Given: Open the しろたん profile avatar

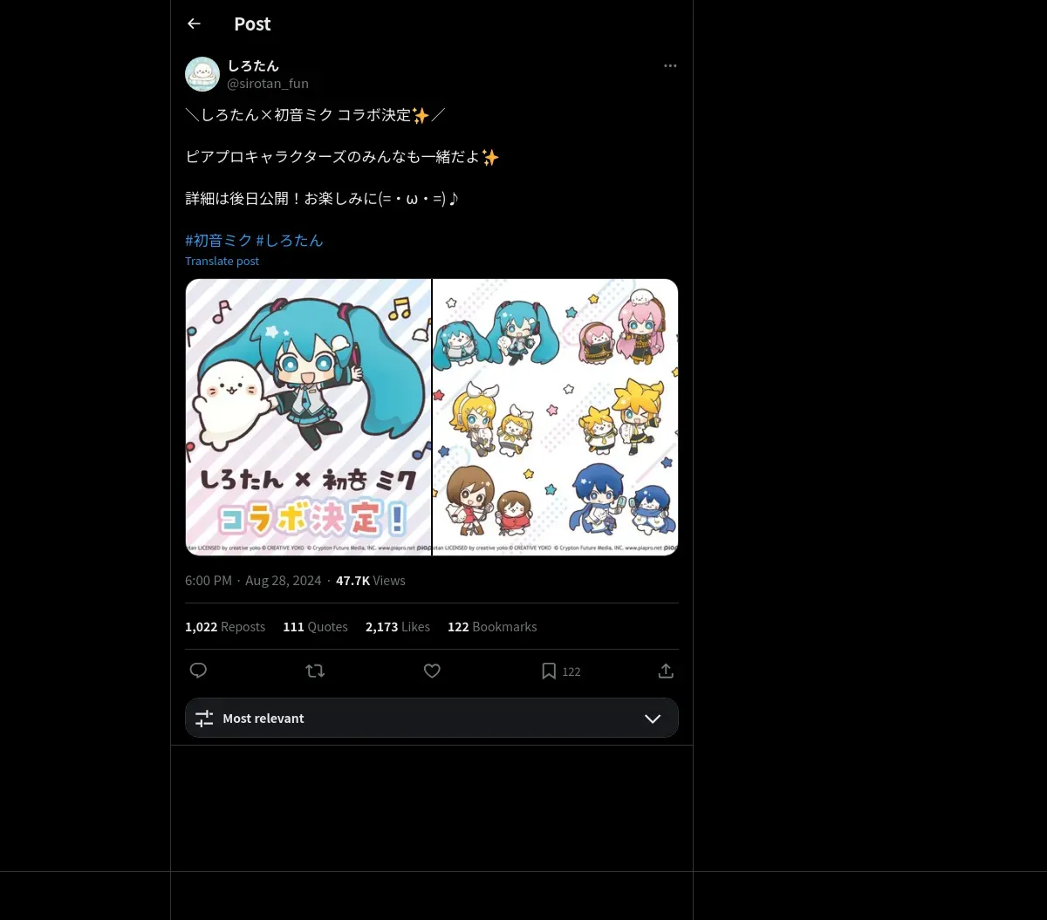Looking at the screenshot, I should (202, 74).
